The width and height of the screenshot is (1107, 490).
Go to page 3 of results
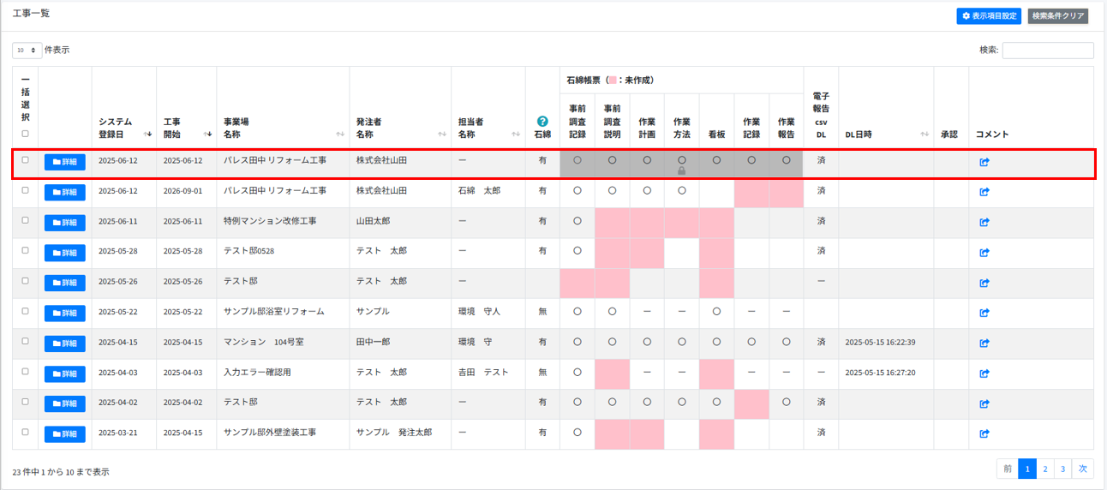click(1063, 469)
